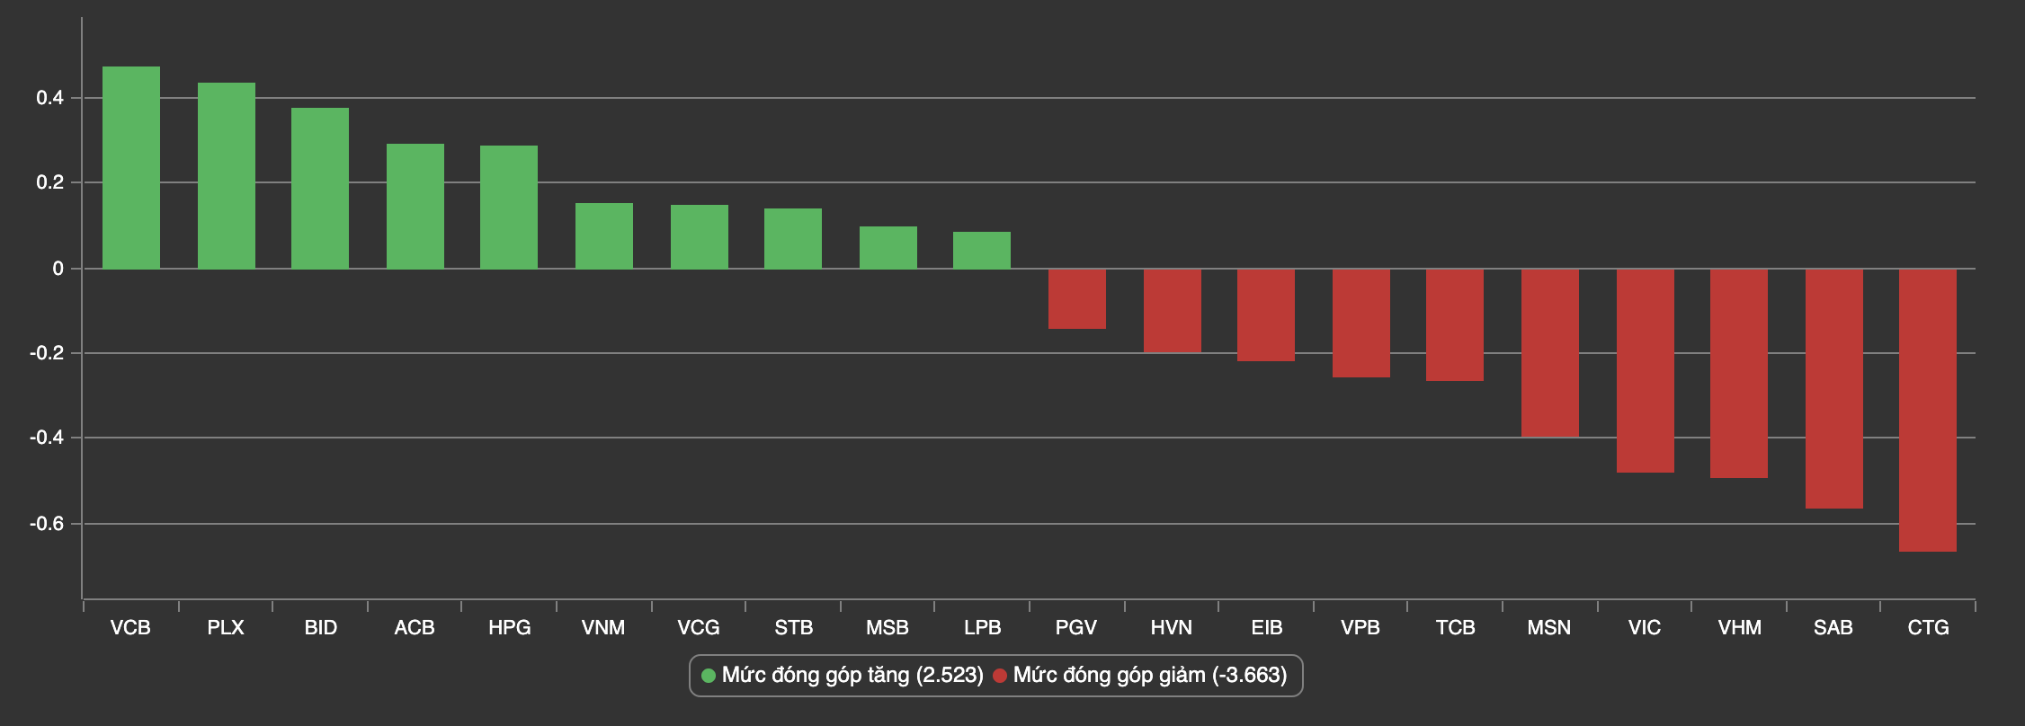Click the 0 y-axis value
Viewport: 2025px width, 726px height.
click(58, 269)
